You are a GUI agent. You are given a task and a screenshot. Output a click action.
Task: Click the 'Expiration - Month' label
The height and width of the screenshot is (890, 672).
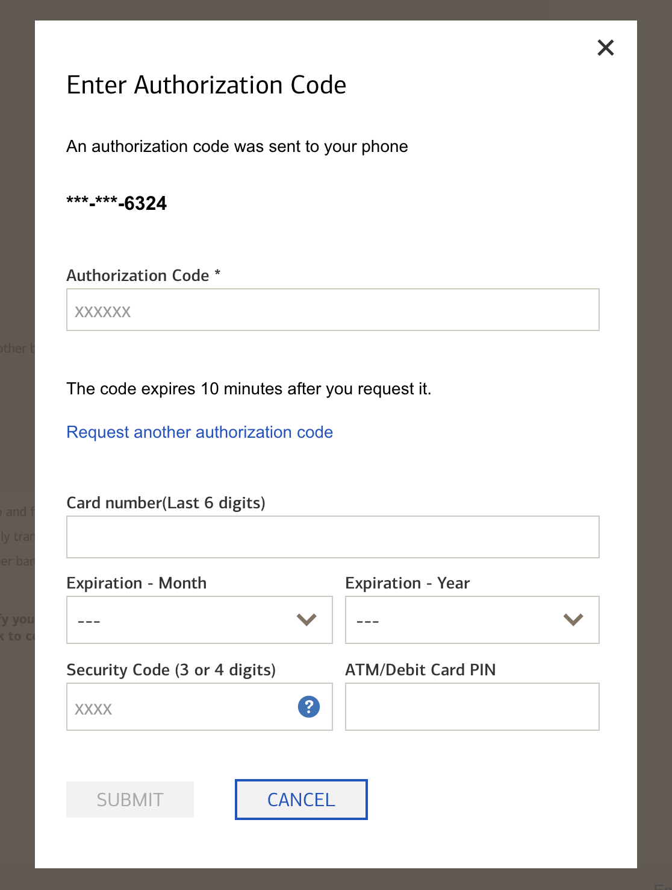coord(136,583)
